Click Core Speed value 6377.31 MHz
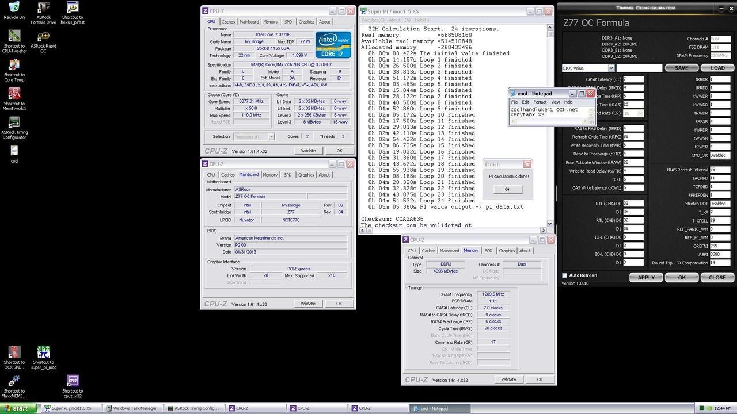737x414 pixels. (252, 101)
